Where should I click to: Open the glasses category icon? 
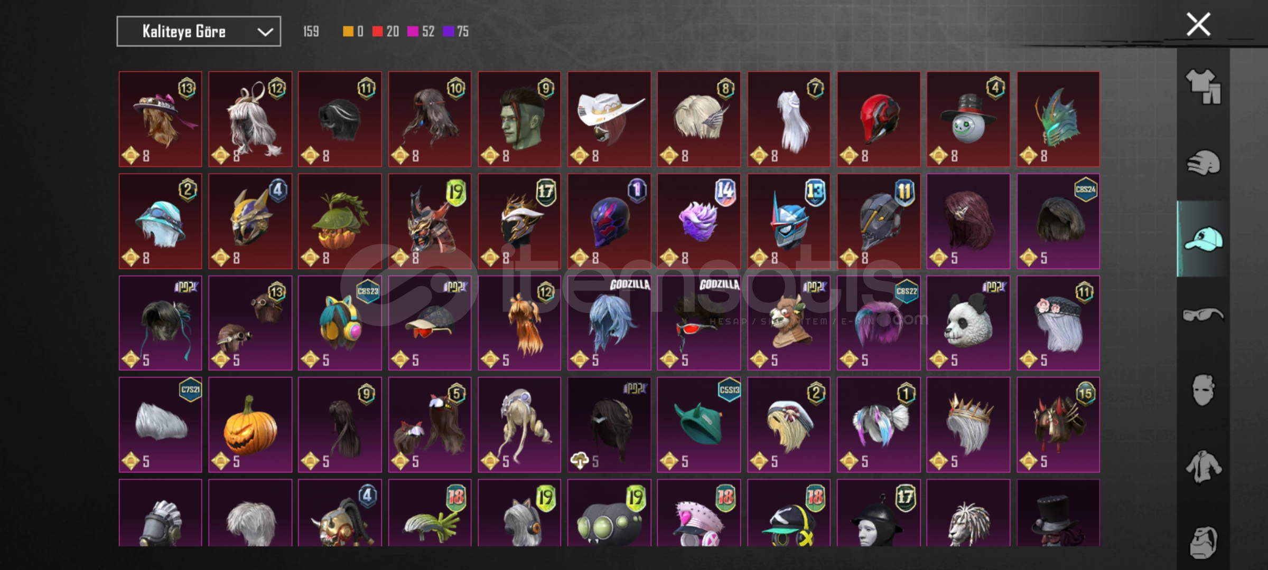point(1203,315)
